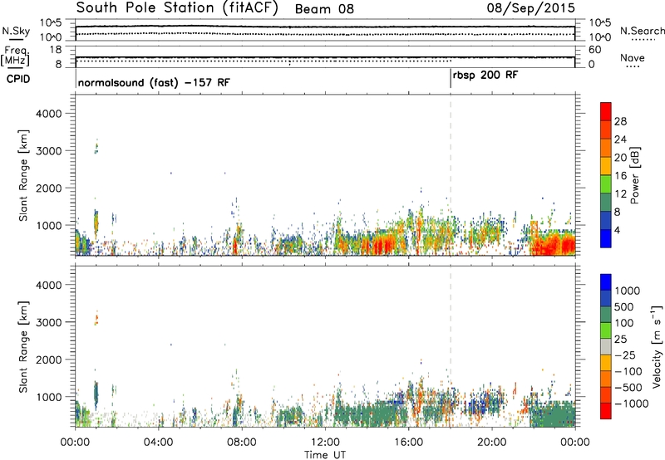Select the Velocity [m s-1] colorbar title
This screenshot has height=460, width=665.
(657, 346)
